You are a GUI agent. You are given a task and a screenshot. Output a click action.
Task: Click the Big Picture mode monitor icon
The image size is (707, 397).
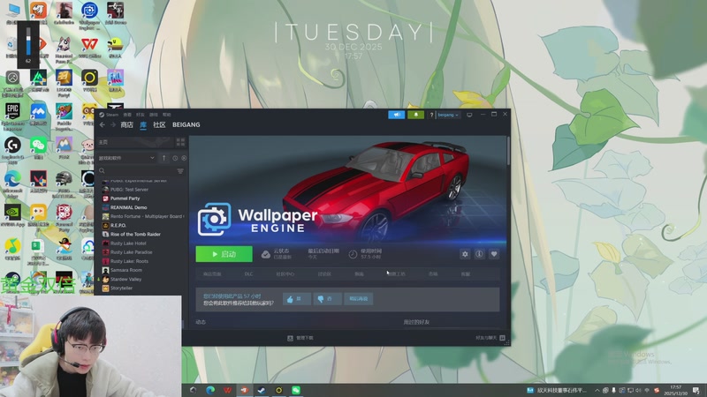click(x=469, y=115)
